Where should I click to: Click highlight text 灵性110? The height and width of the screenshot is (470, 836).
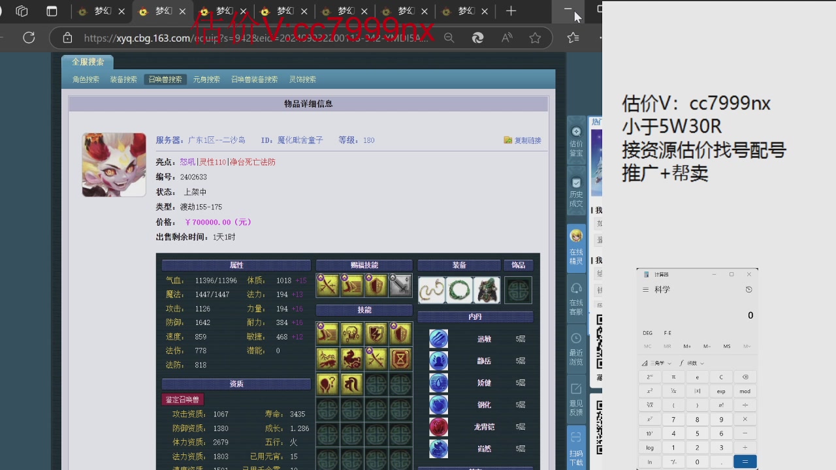click(x=212, y=162)
